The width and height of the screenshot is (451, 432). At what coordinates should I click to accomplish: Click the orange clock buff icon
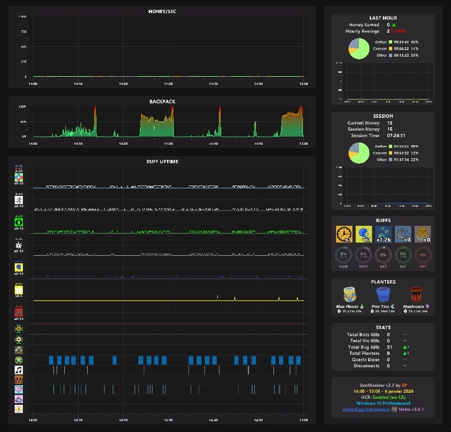click(x=344, y=234)
